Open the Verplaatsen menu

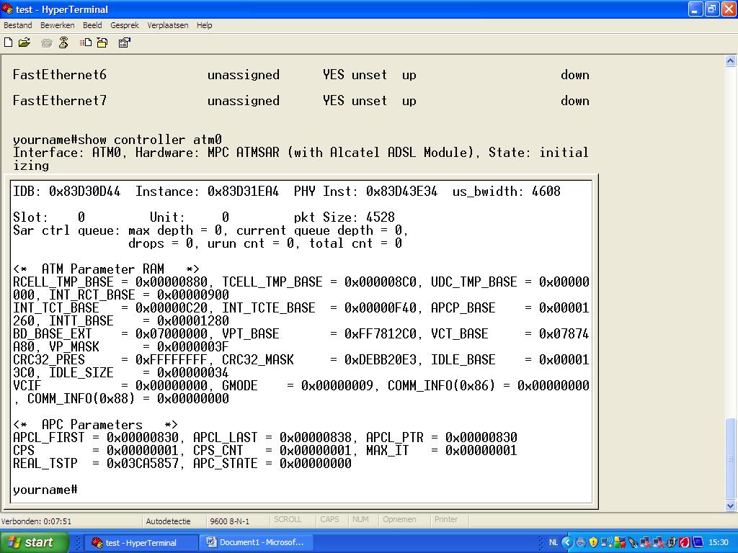[x=168, y=25]
